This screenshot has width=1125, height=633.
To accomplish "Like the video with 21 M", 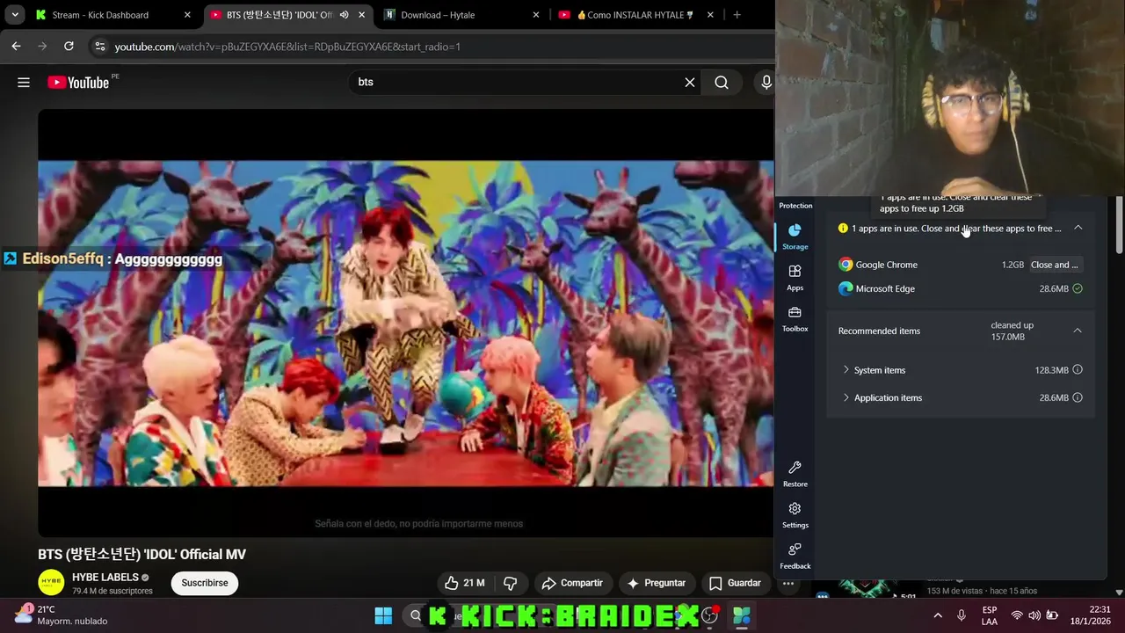I will [465, 583].
